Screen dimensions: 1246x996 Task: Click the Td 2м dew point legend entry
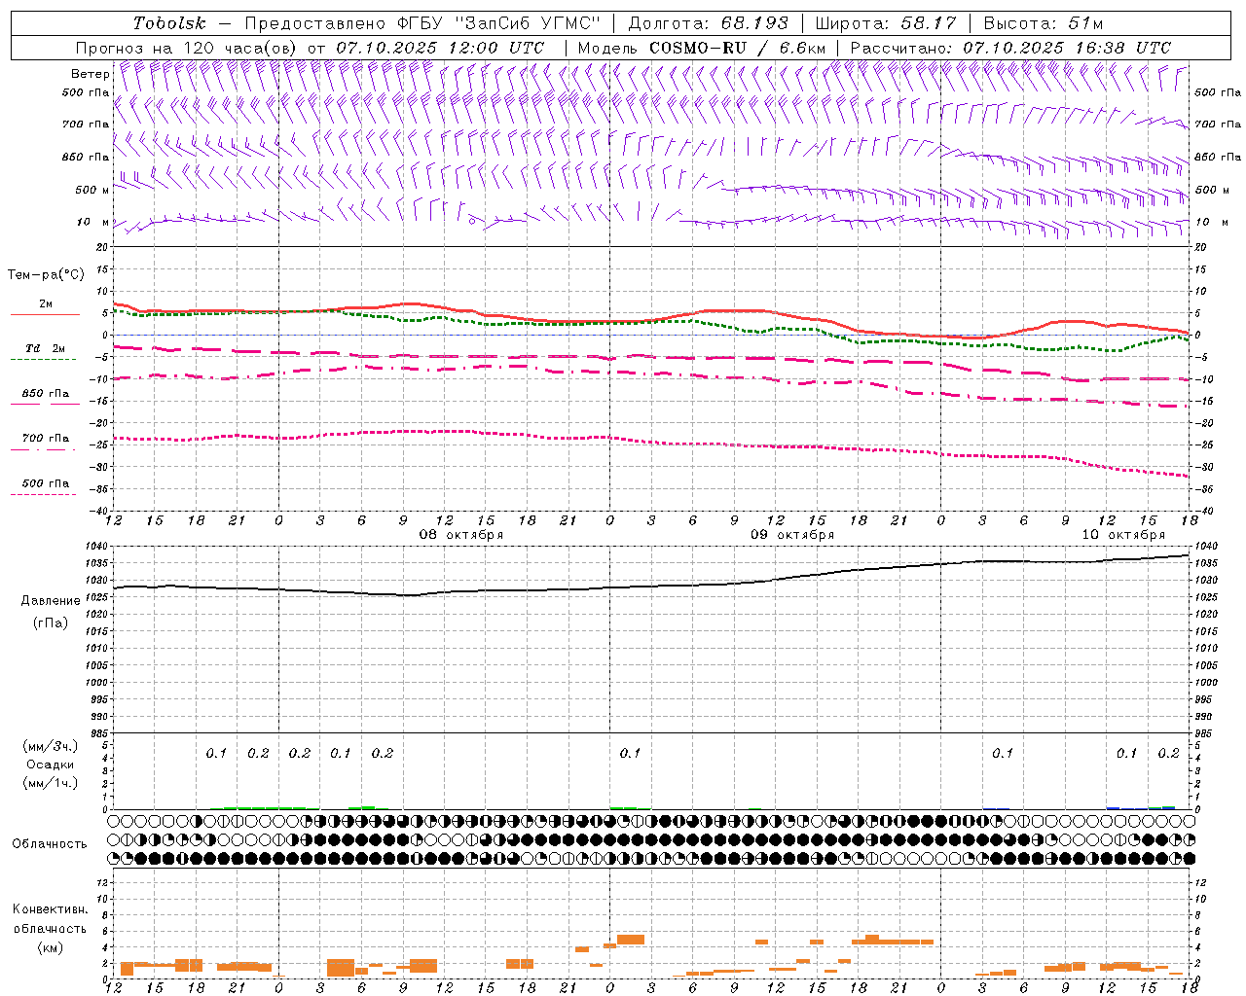click(45, 348)
